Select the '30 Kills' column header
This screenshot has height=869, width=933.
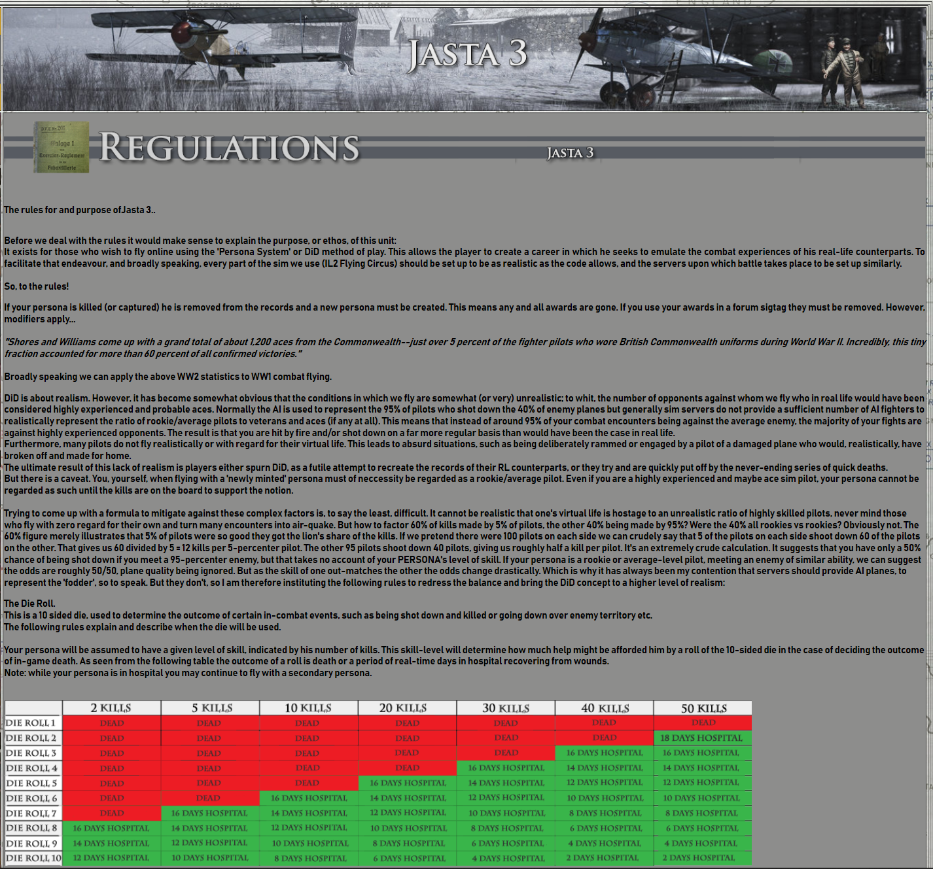[506, 707]
